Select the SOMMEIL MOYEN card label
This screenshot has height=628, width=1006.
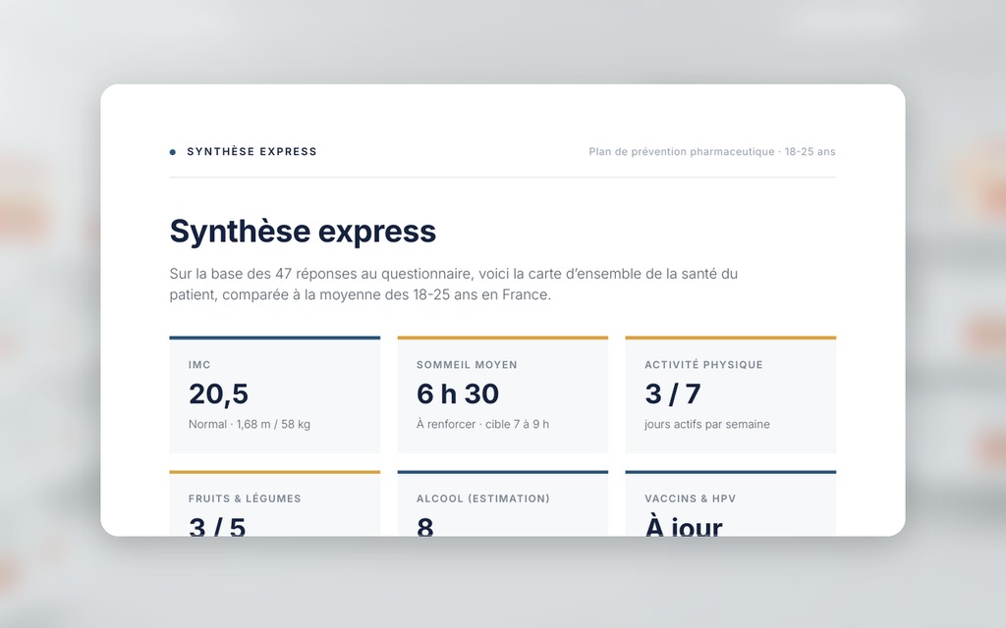467,365
